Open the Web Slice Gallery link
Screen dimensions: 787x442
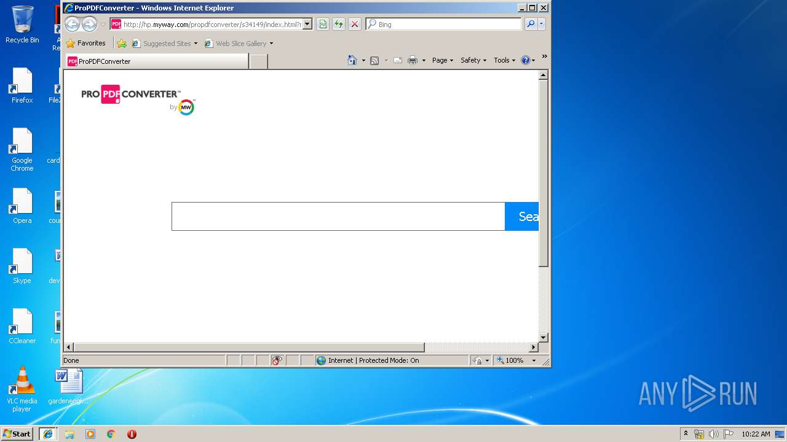click(235, 43)
